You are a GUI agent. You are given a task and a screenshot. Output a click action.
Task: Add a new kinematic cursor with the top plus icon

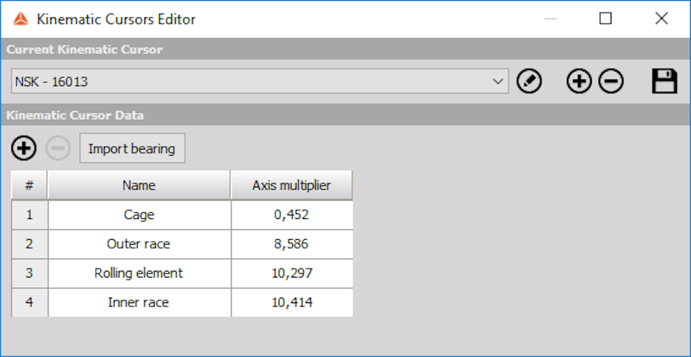coord(578,82)
